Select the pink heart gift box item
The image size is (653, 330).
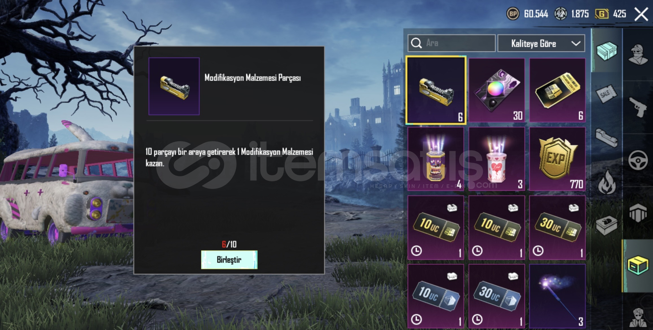[497, 159]
